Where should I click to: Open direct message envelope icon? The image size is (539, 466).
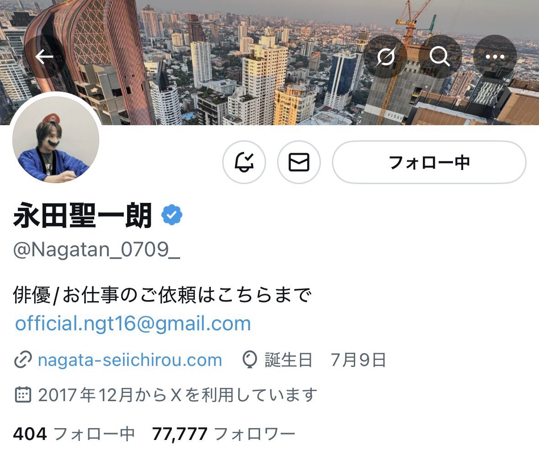(299, 162)
